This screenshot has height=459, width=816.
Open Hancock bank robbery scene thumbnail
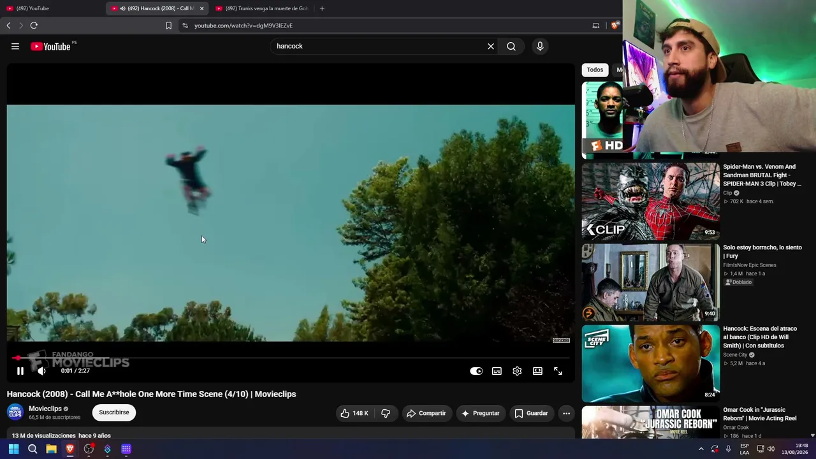point(650,363)
